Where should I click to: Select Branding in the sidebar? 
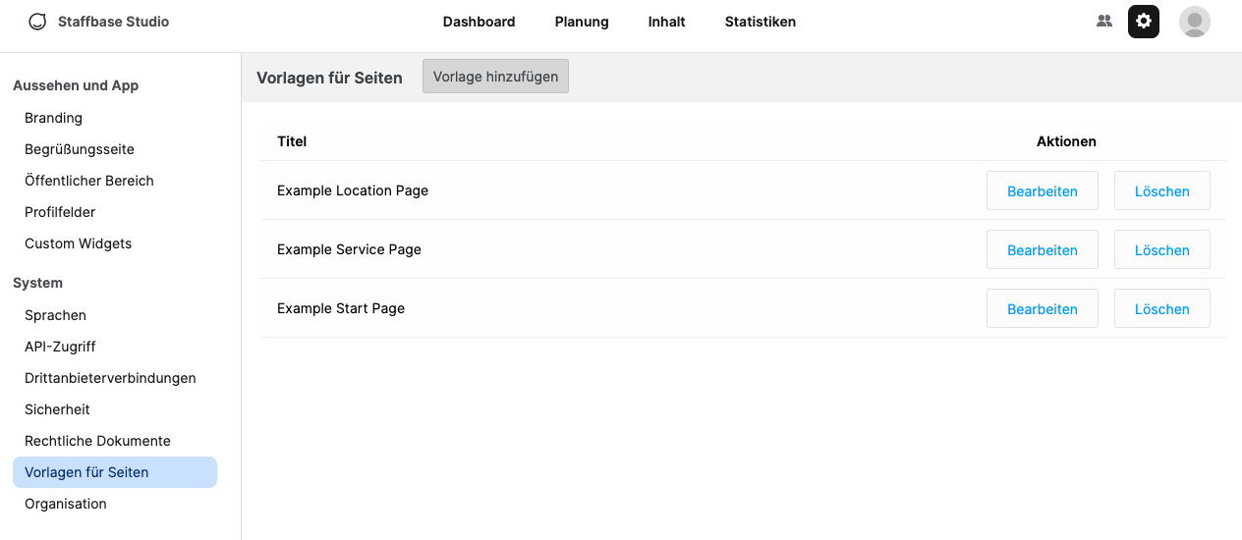pos(53,118)
